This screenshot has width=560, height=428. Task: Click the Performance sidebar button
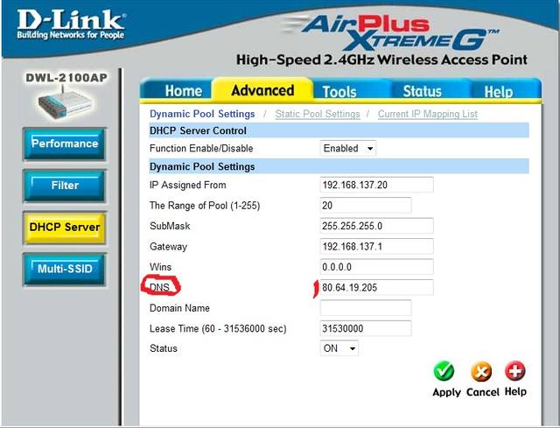tap(65, 144)
